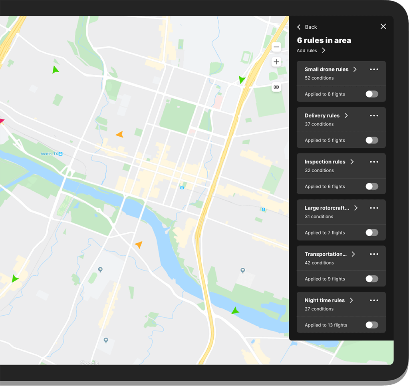Viewport: 409px width, 386px height.
Task: Open the Transportation rules entry
Action: tap(326, 254)
